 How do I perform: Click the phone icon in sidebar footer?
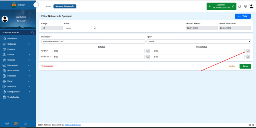tap(25, 124)
